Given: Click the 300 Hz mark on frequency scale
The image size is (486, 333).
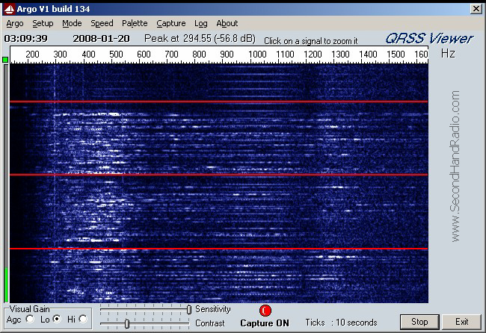Looking at the screenshot, I should tap(60, 55).
